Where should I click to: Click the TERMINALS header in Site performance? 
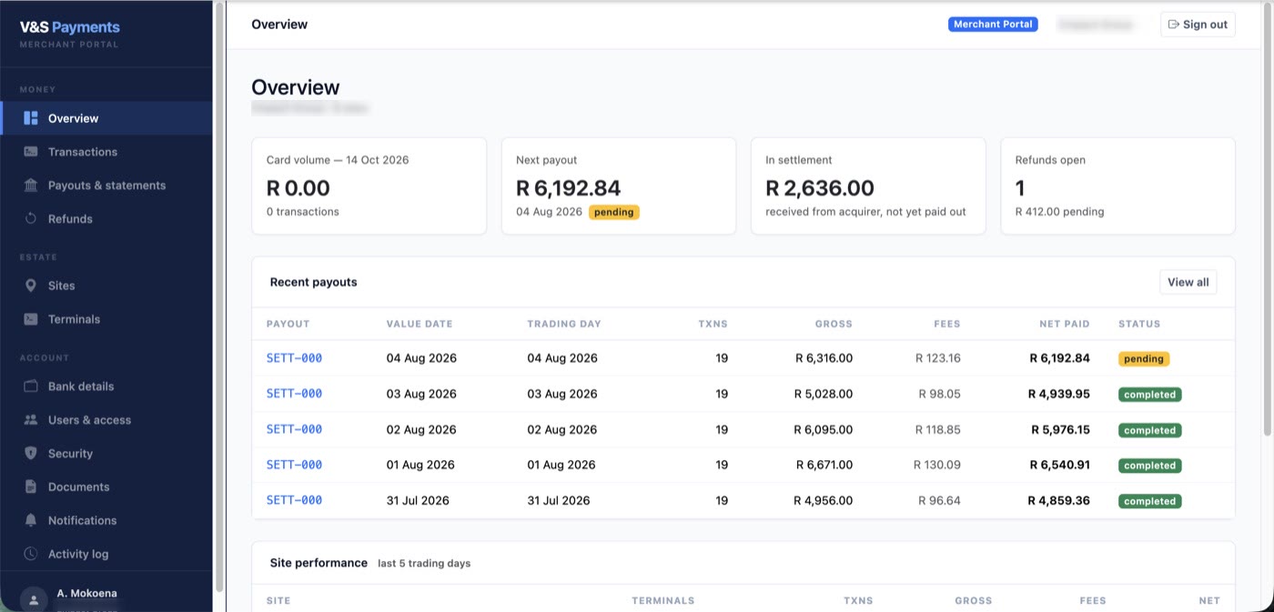pyautogui.click(x=663, y=600)
